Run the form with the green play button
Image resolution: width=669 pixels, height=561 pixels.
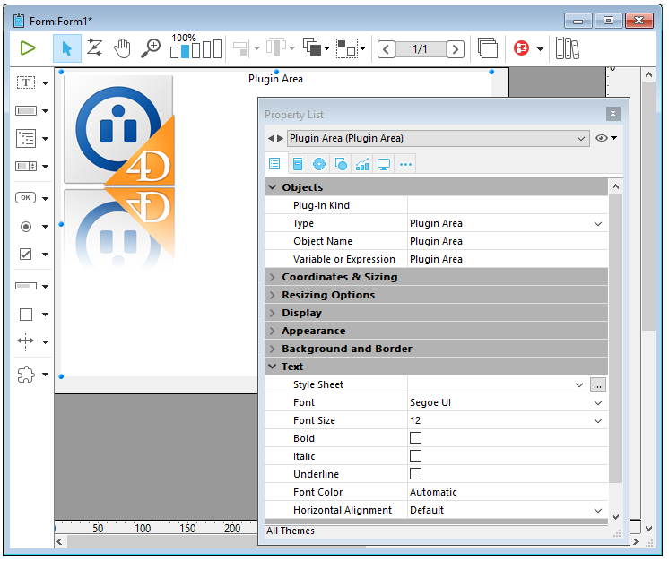tap(28, 48)
